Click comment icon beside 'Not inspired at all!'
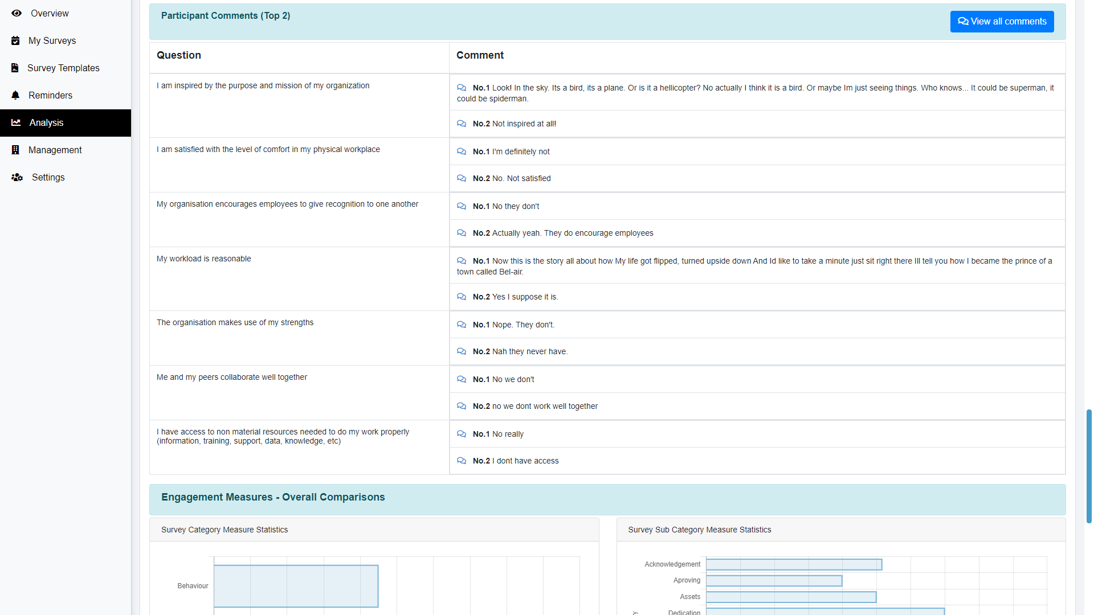The height and width of the screenshot is (615, 1094). 462,124
